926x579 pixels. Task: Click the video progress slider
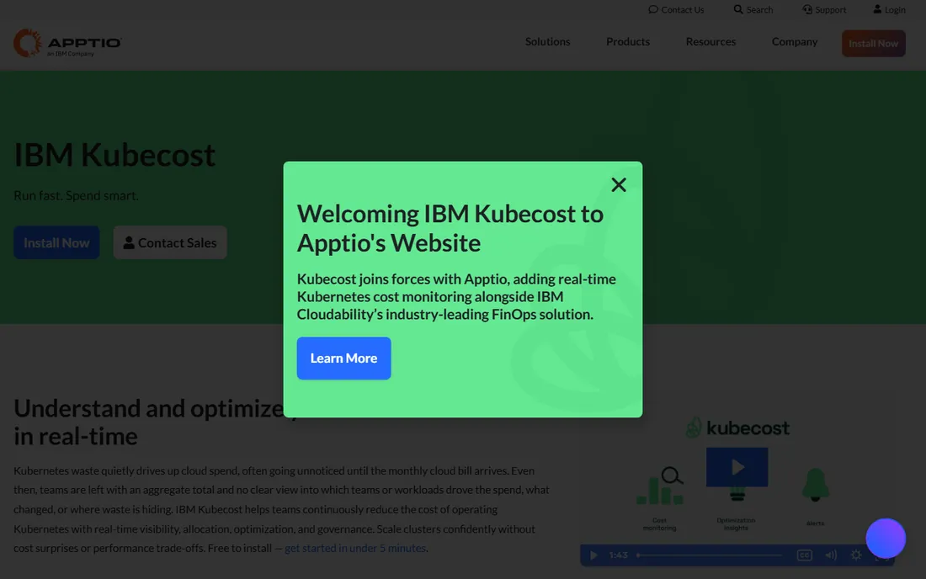click(710, 555)
